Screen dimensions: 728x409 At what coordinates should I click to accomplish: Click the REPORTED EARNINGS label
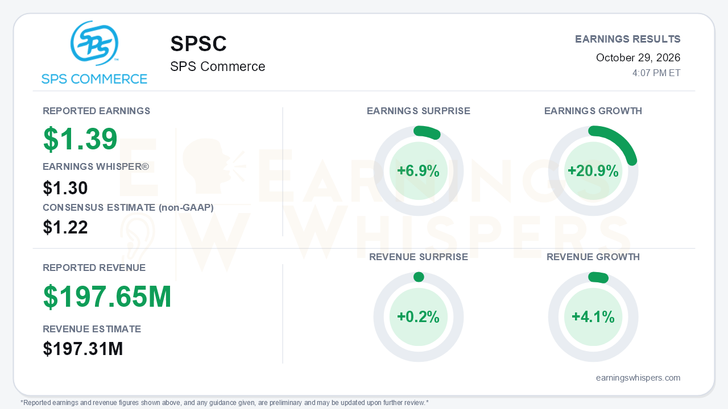[97, 111]
